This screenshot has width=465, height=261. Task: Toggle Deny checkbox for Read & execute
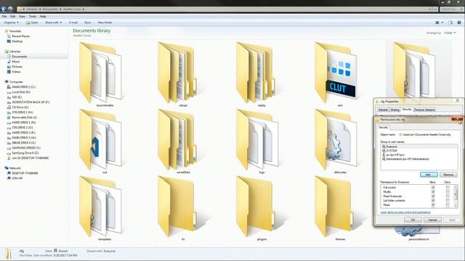(448, 196)
